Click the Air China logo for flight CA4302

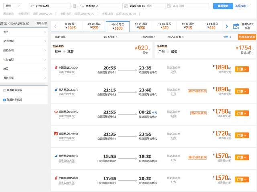[56, 178]
